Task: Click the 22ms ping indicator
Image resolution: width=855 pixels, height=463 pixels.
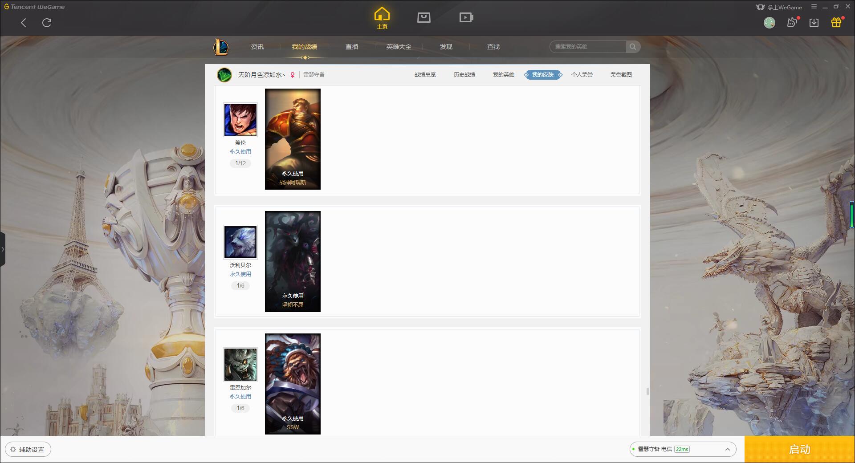Action: (x=682, y=449)
